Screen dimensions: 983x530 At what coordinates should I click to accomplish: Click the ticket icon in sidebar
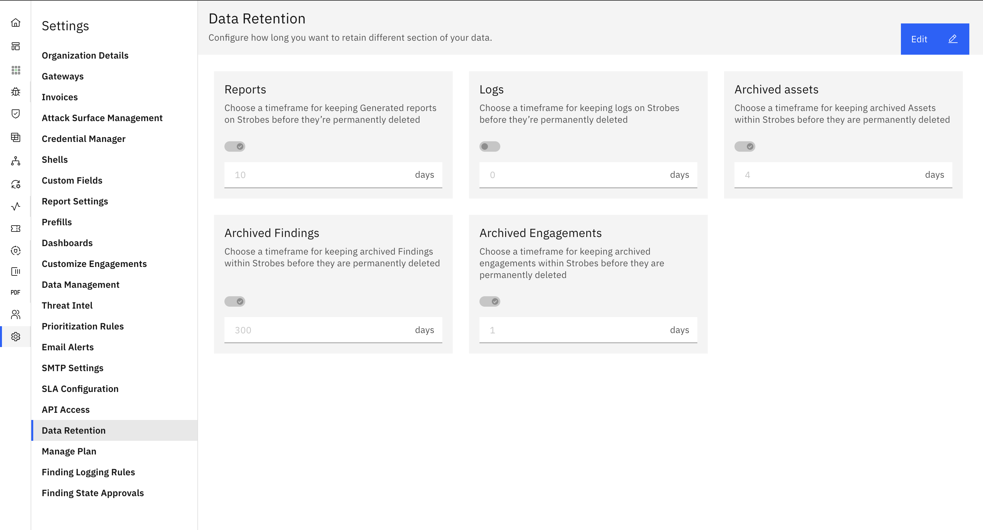tap(16, 229)
